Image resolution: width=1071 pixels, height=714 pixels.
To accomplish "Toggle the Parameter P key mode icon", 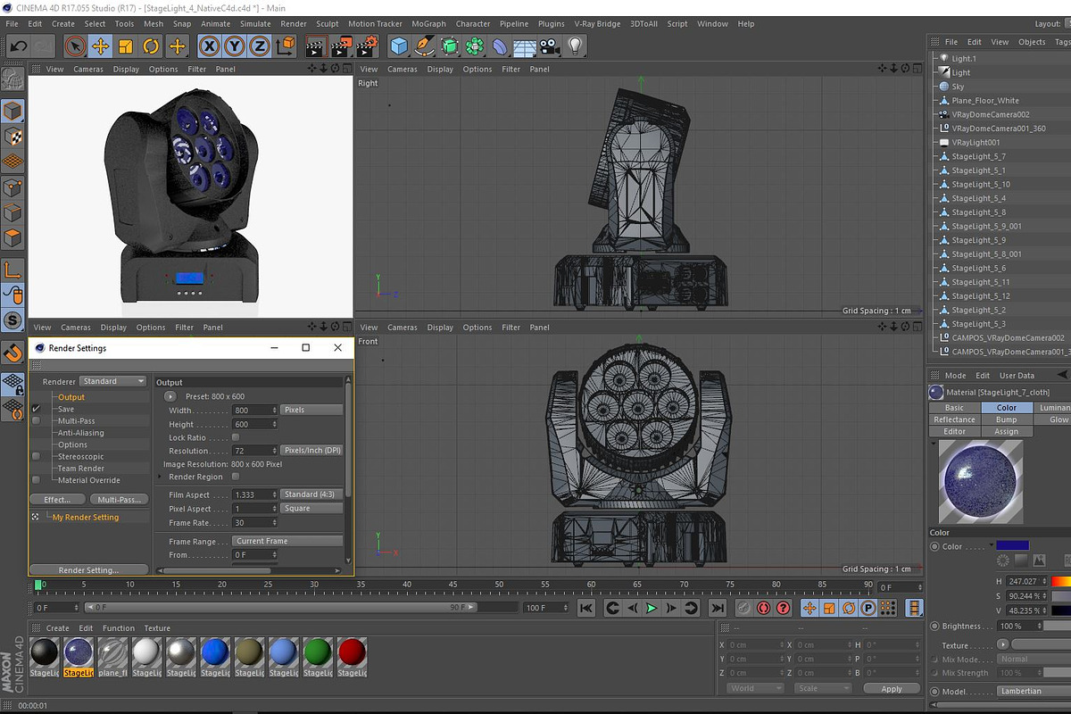I will 868,608.
